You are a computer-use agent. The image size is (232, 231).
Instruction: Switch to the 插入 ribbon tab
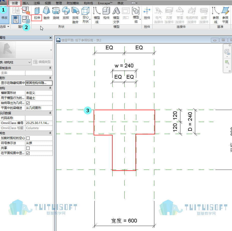pyautogui.click(x=26, y=3)
